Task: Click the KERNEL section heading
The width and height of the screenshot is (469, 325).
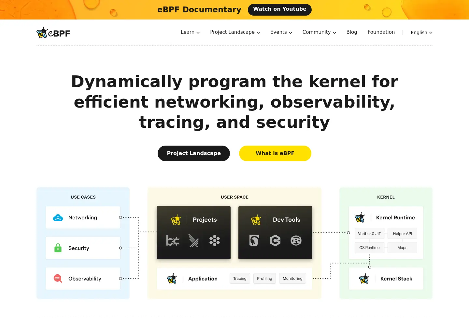Action: point(386,197)
